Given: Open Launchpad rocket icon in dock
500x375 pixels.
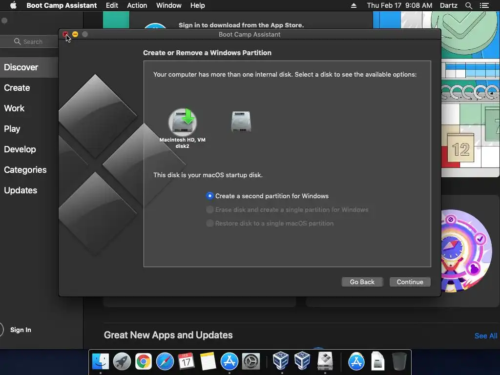Looking at the screenshot, I should [122, 362].
